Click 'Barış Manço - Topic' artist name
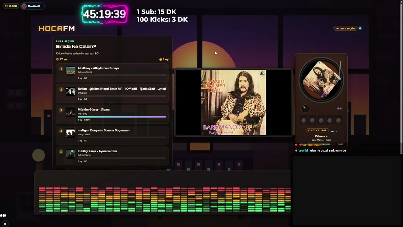The width and height of the screenshot is (403, 227). (321, 140)
